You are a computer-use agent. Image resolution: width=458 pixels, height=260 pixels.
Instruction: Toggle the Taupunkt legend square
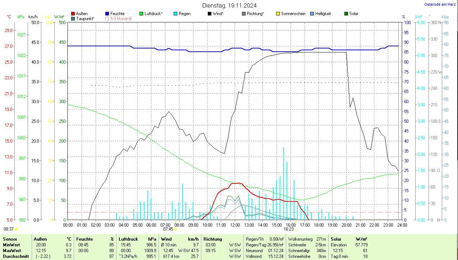point(73,18)
